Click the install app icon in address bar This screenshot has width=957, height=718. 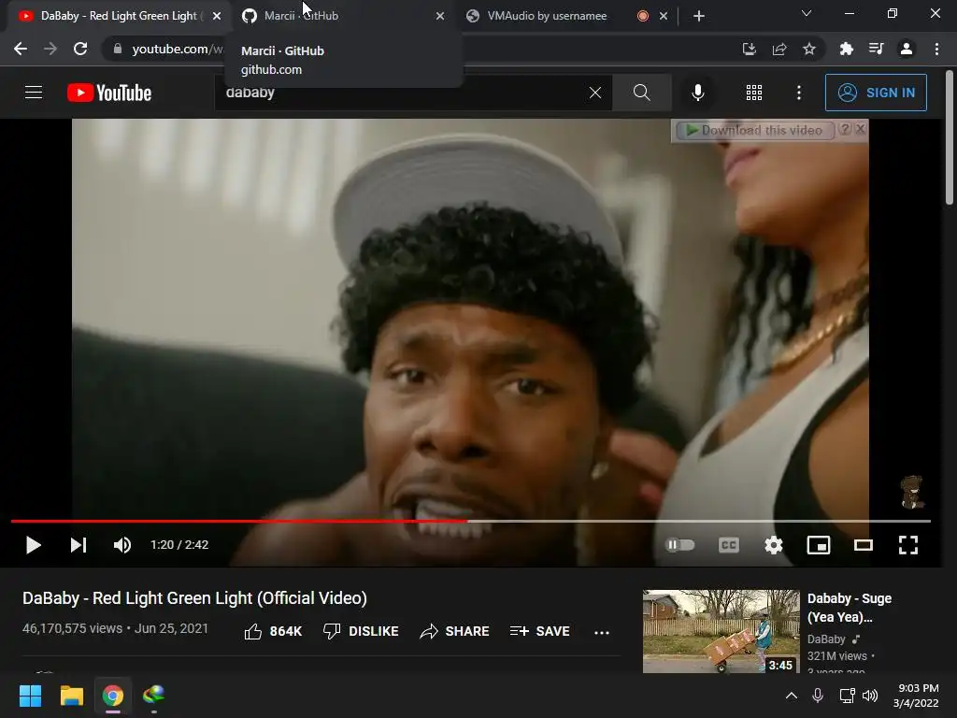point(749,49)
